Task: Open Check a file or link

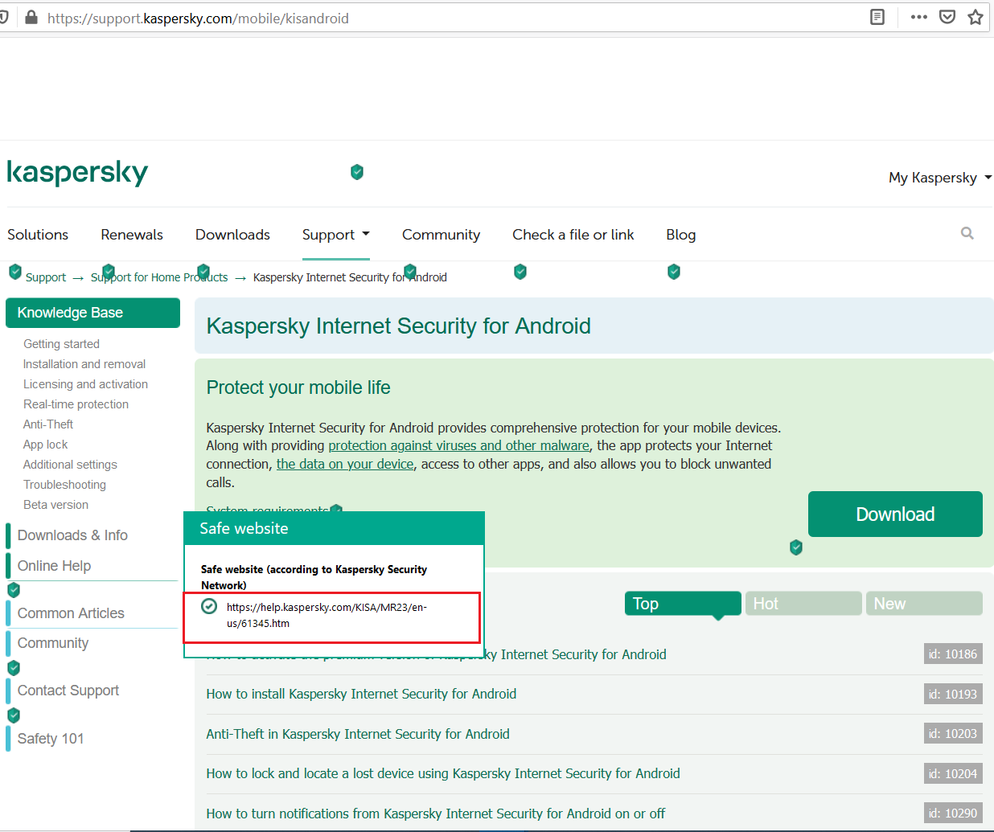Action: pos(573,235)
